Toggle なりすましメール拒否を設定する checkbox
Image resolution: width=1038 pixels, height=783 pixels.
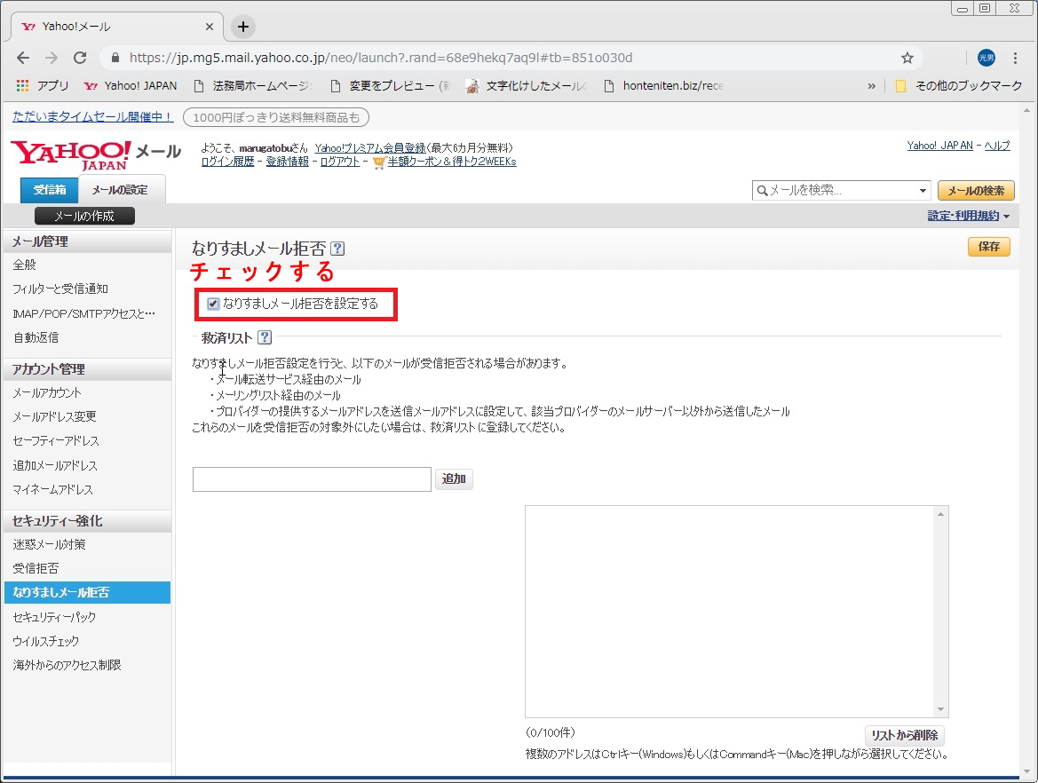tap(213, 304)
